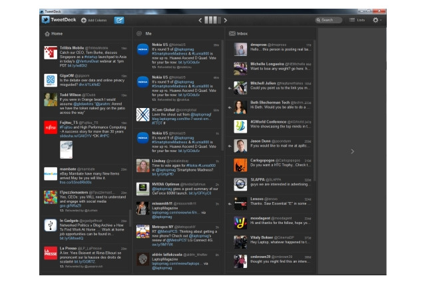Open goo.gl link in ITpuzzlemasters tweet
426x284 pixels.
click(71, 206)
